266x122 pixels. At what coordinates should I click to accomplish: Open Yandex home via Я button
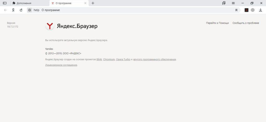tap(13, 10)
